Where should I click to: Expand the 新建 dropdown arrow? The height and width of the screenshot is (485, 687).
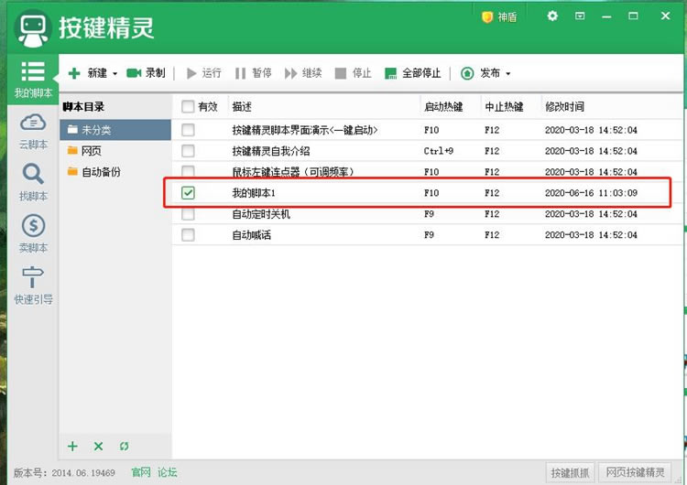(x=115, y=74)
